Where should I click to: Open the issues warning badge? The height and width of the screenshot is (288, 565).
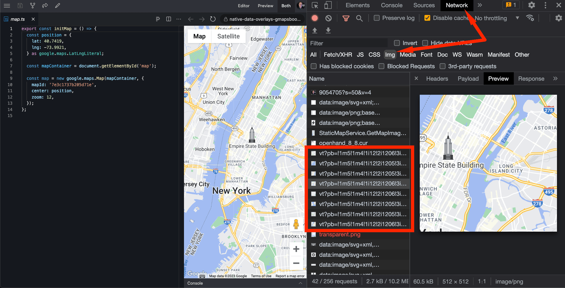click(x=511, y=5)
